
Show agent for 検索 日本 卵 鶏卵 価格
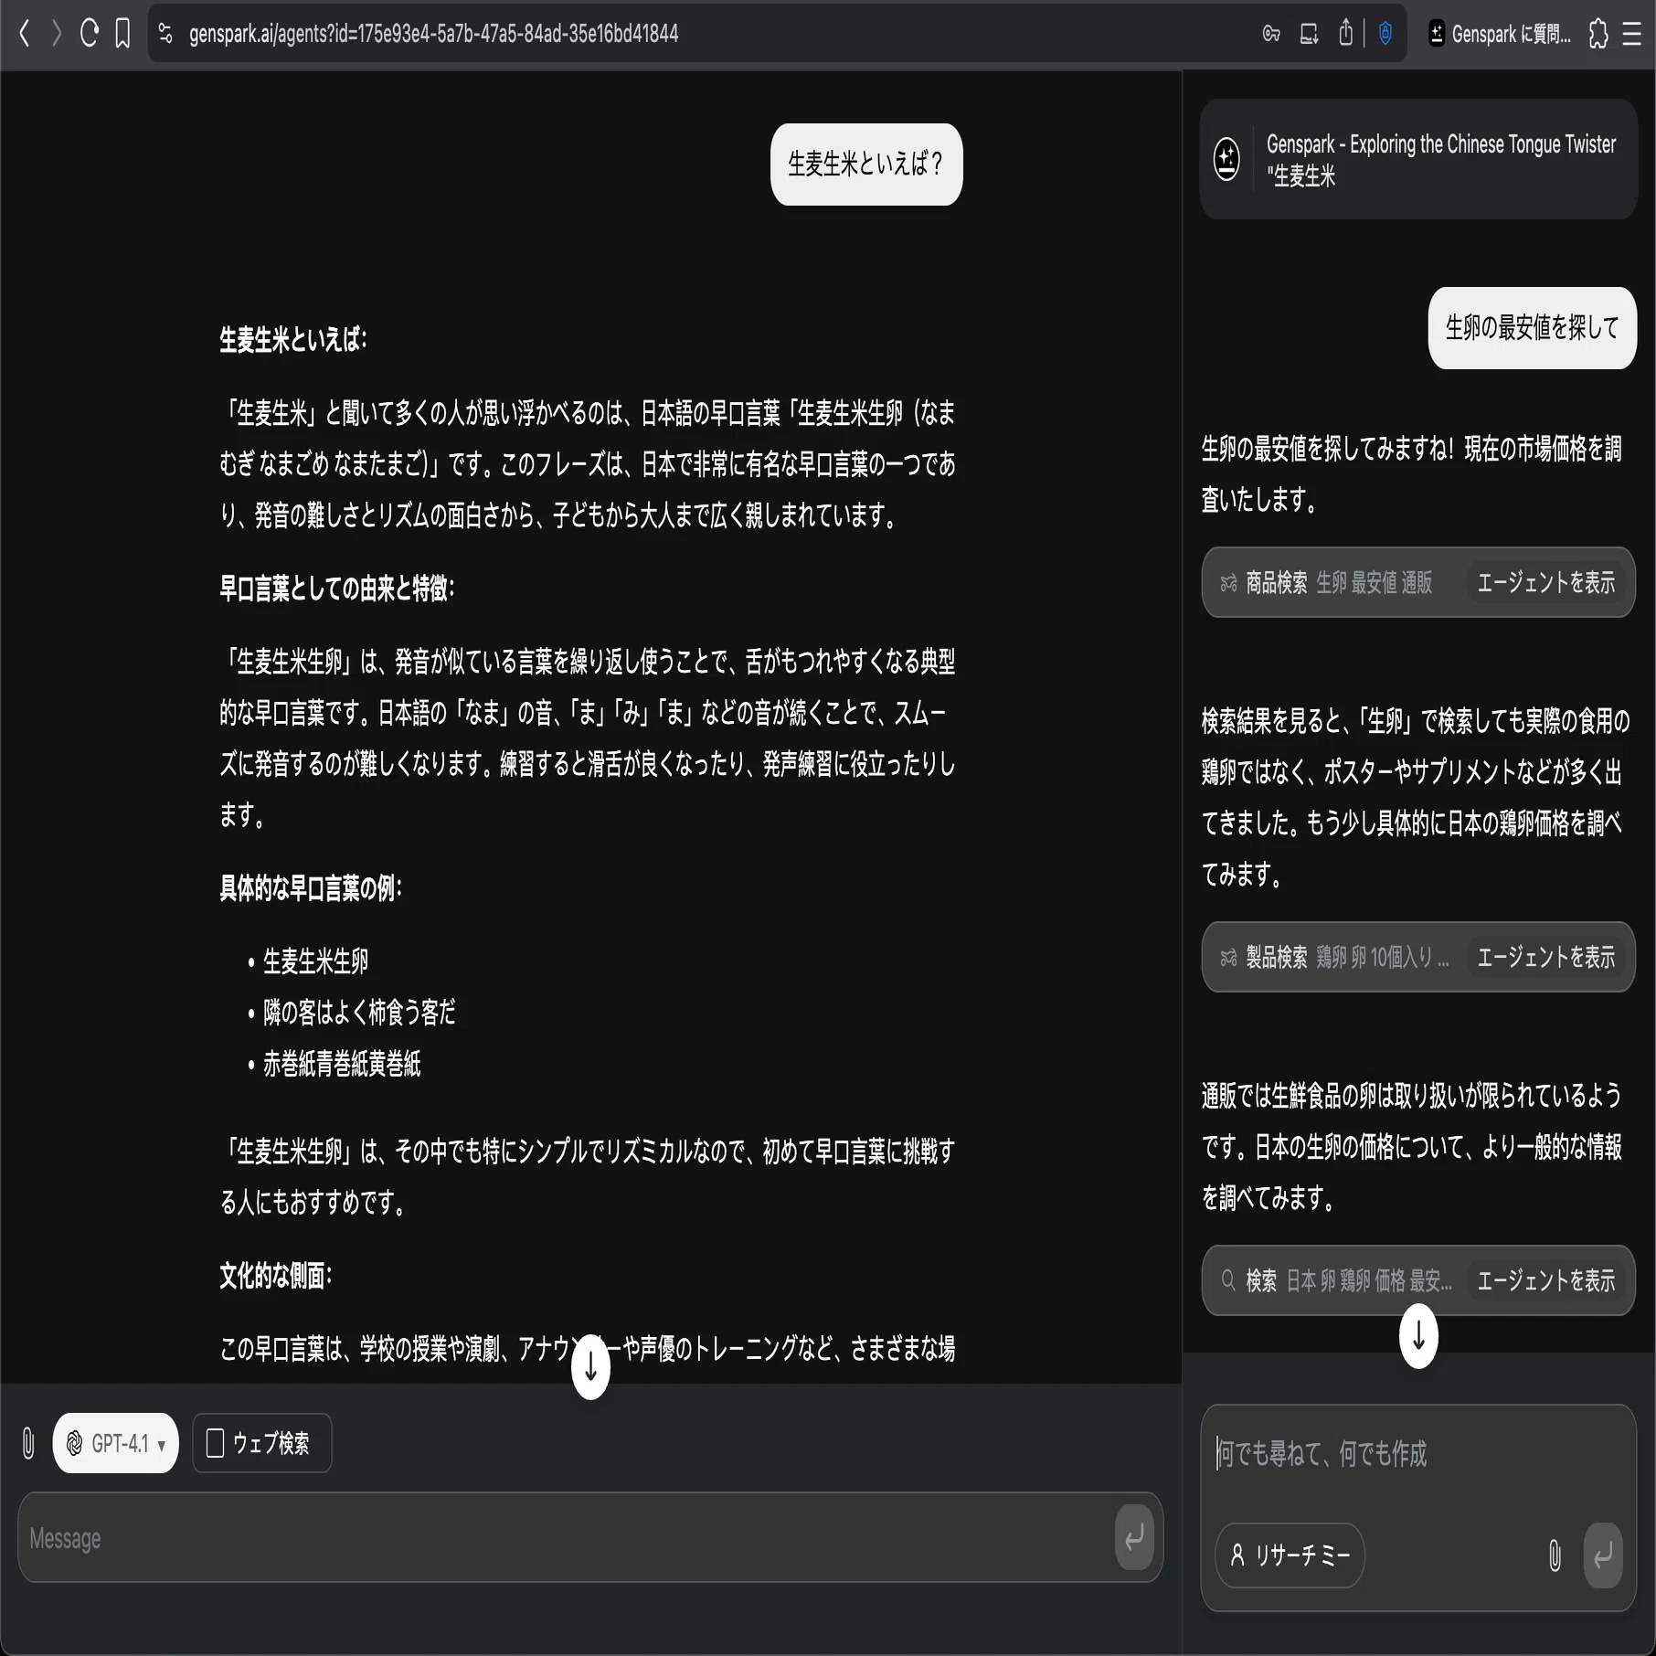click(x=1545, y=1280)
